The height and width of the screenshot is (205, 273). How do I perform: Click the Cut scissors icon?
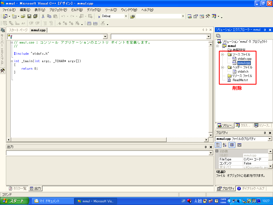[43, 16]
